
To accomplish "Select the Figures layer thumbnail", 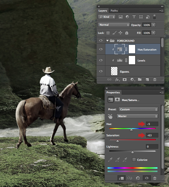I will pyautogui.click(x=114, y=71).
